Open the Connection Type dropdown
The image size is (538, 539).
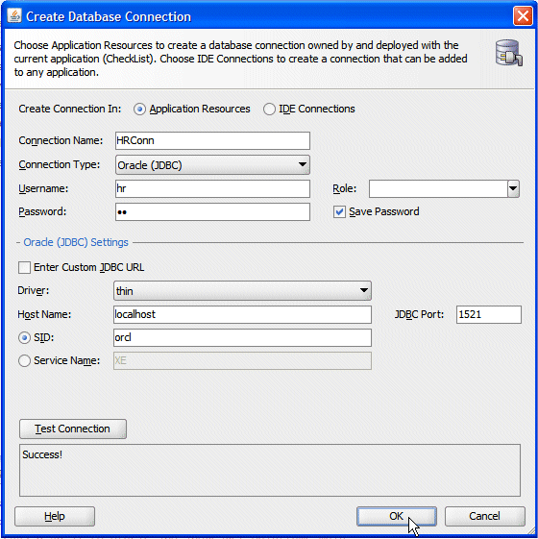pyautogui.click(x=212, y=165)
